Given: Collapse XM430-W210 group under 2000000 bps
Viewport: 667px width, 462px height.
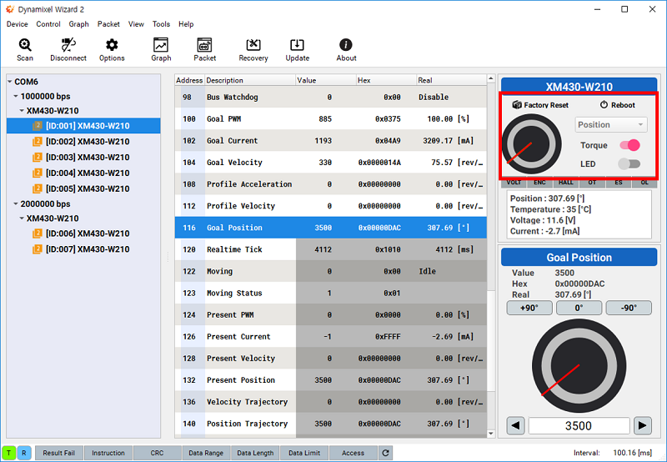Looking at the screenshot, I should click(x=22, y=218).
